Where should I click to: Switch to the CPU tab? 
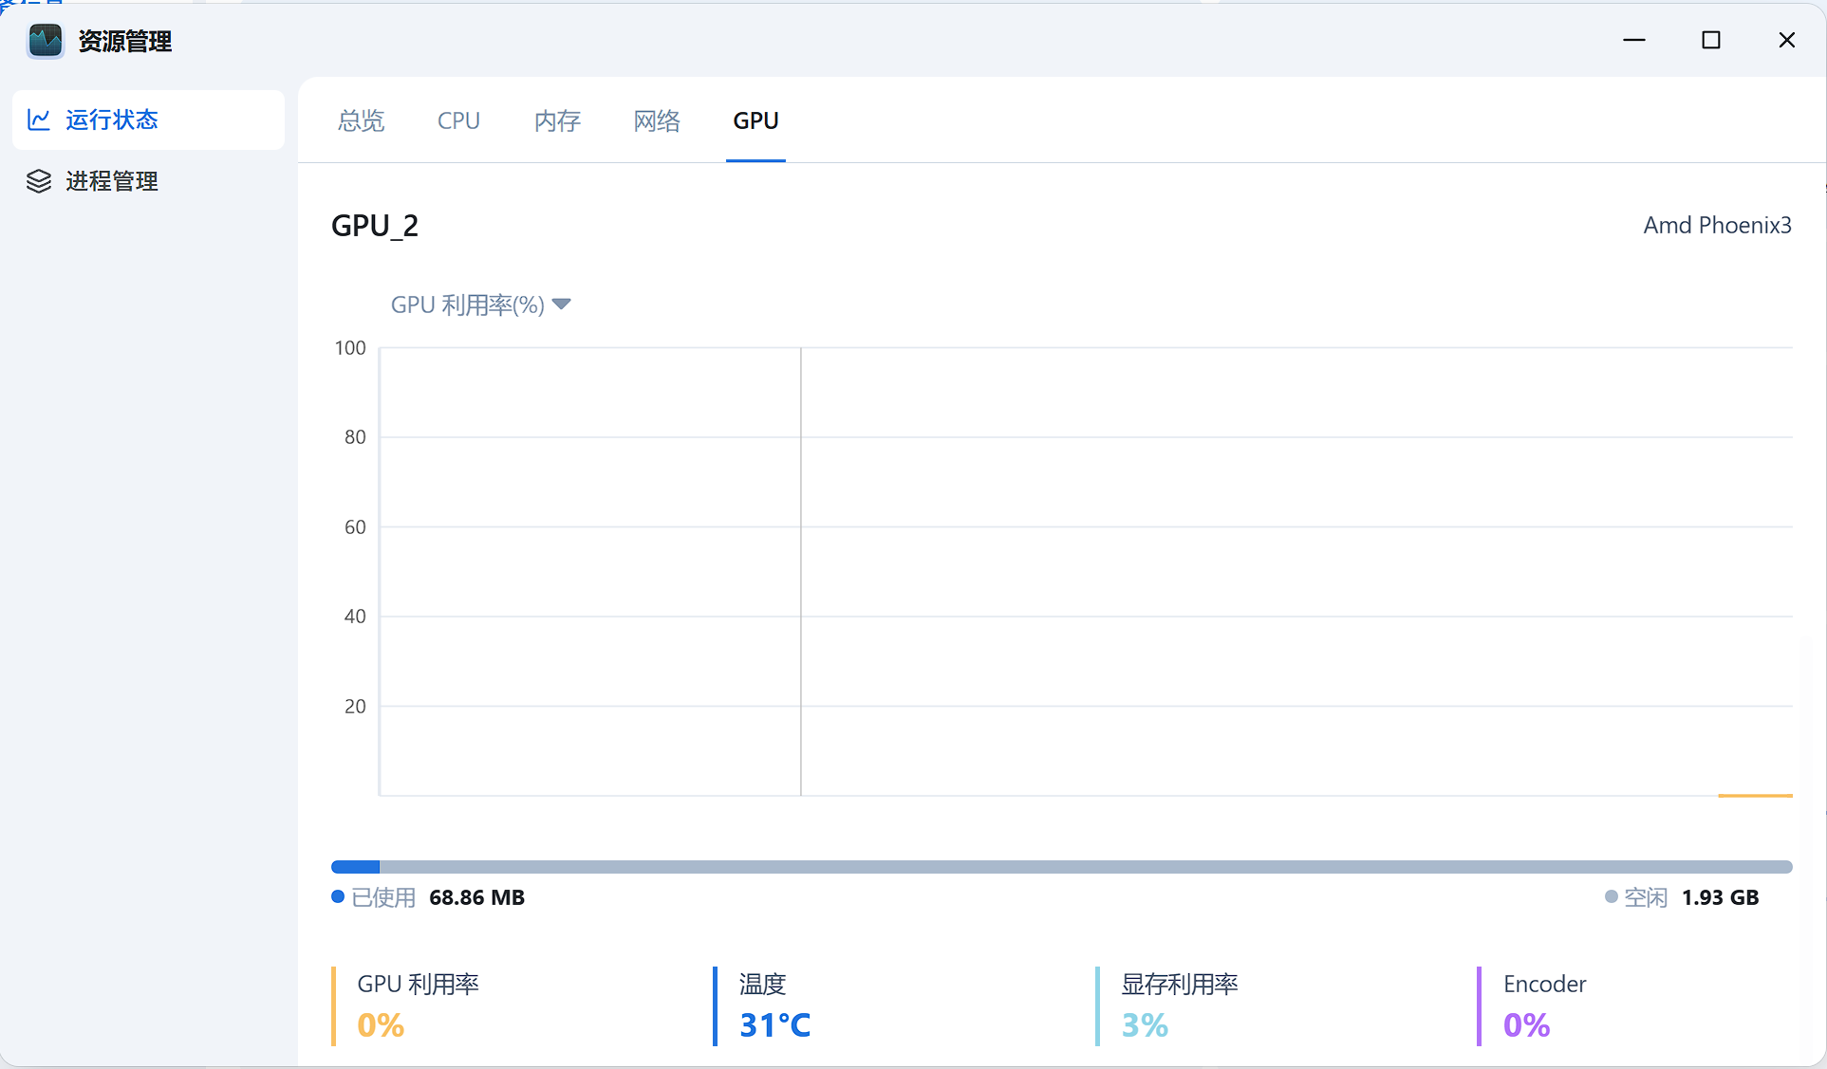point(458,120)
